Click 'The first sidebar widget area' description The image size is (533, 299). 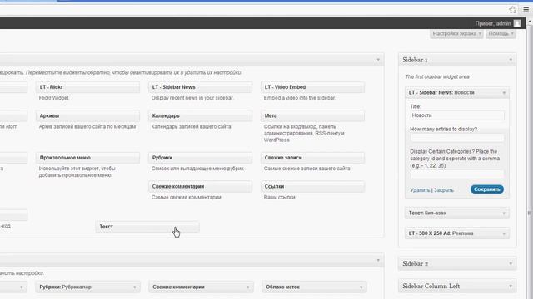point(437,77)
